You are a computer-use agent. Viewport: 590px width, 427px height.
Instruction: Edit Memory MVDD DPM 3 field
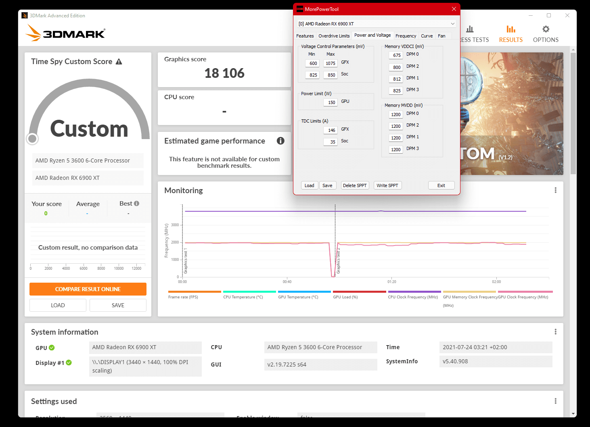click(x=396, y=150)
